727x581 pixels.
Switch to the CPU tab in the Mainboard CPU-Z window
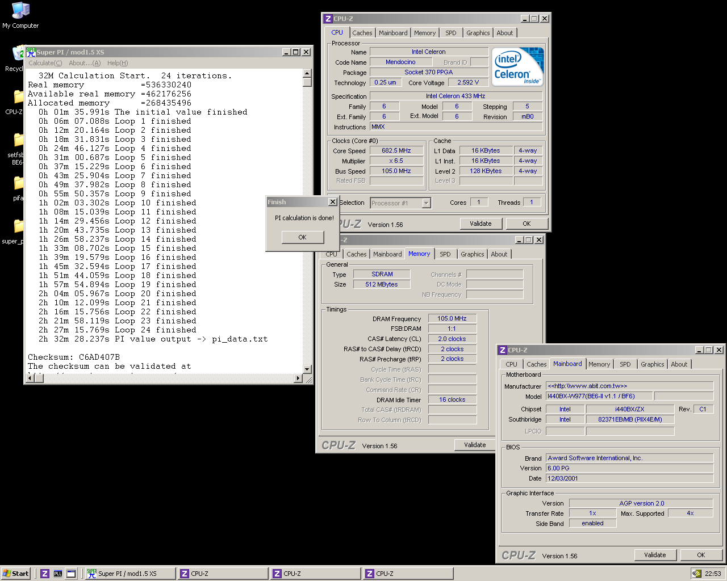point(512,364)
